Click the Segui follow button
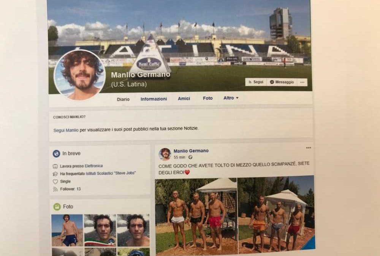Screen dimensions: 380x256 pos(256,82)
